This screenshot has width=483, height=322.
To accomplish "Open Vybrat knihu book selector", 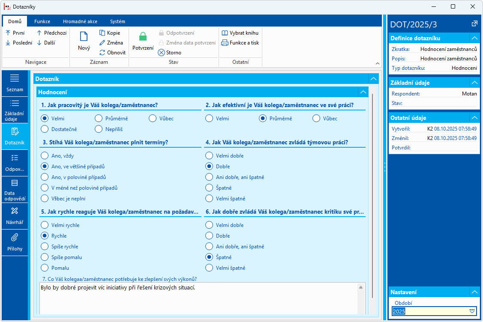I will click(x=240, y=33).
